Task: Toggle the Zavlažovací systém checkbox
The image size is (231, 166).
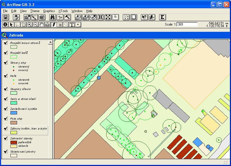Action: 6,109
